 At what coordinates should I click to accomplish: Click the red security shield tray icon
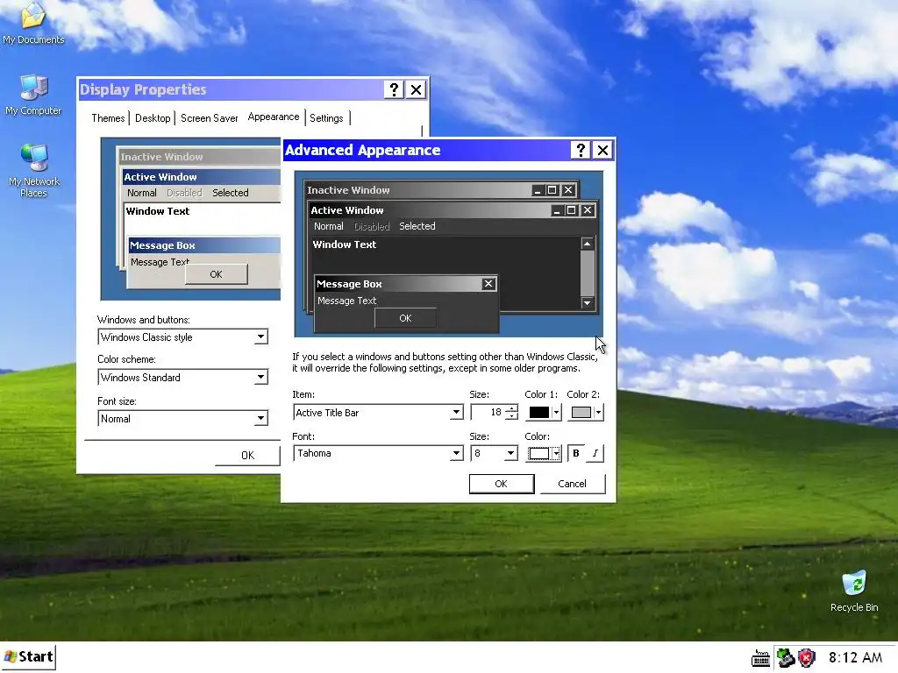[x=807, y=658]
